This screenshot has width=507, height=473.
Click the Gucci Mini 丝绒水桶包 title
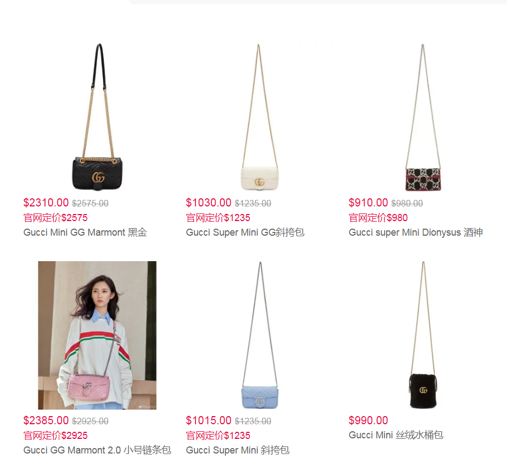[396, 435]
